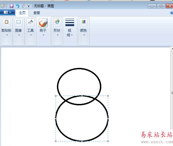Expand the 形状 dropdown arrow
The width and height of the screenshot is (173, 146).
[x=57, y=35]
